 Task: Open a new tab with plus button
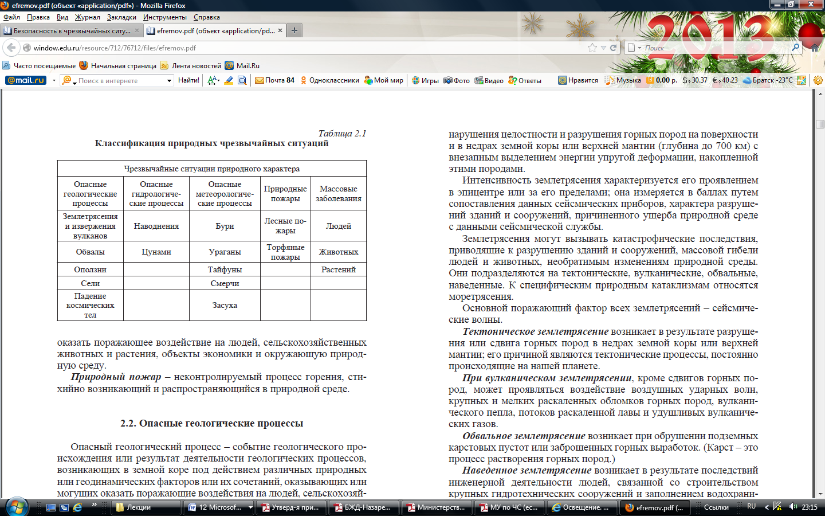(x=294, y=30)
